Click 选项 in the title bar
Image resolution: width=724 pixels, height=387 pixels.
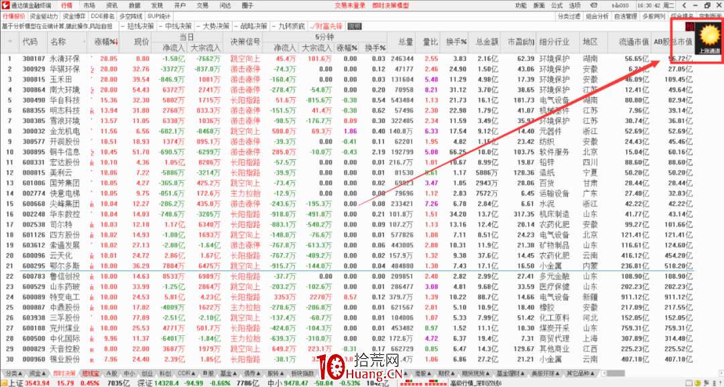[x=575, y=5]
